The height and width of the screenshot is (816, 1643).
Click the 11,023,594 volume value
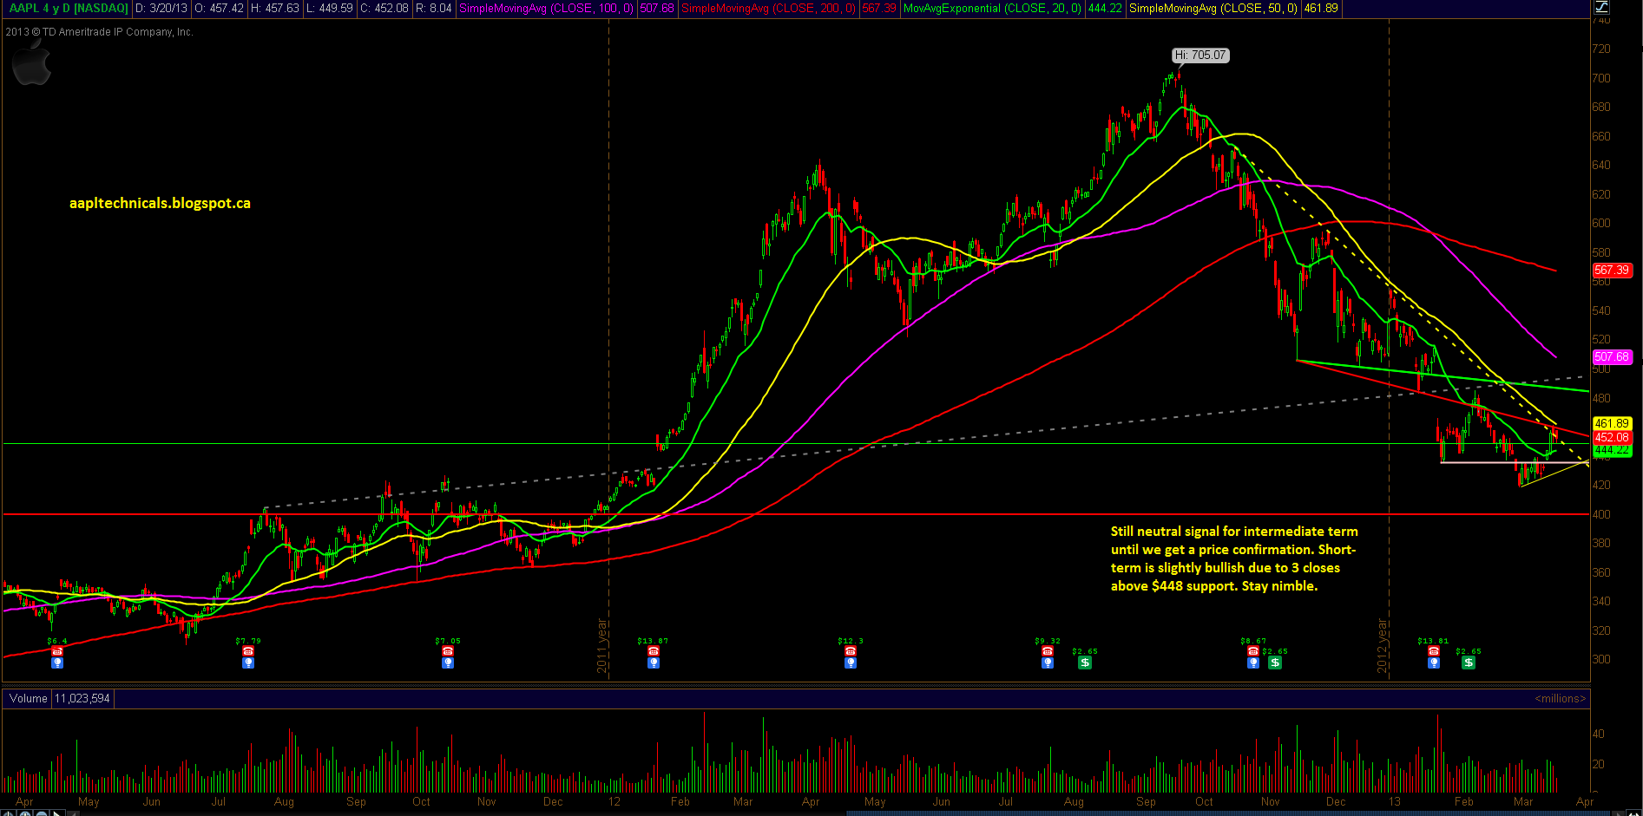pos(82,699)
